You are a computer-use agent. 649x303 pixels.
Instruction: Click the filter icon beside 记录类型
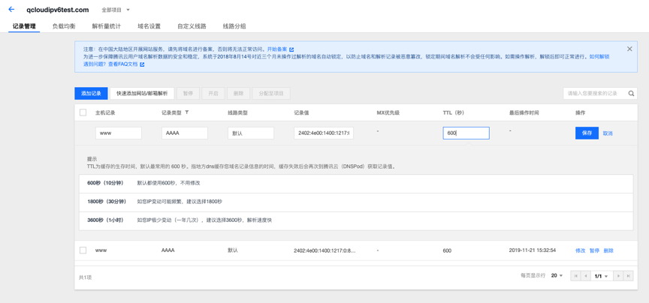pyautogui.click(x=187, y=112)
